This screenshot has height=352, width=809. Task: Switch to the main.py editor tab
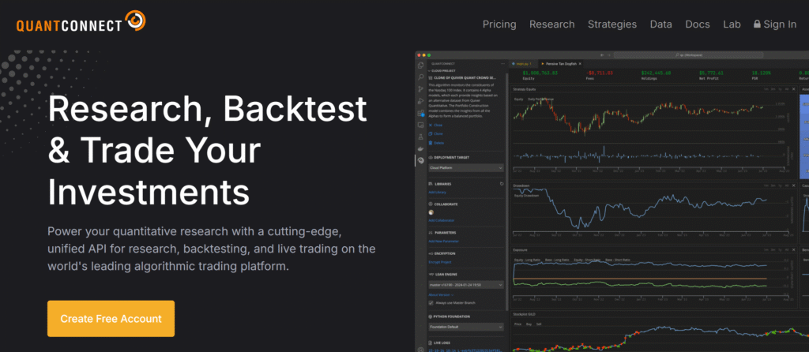tap(521, 63)
